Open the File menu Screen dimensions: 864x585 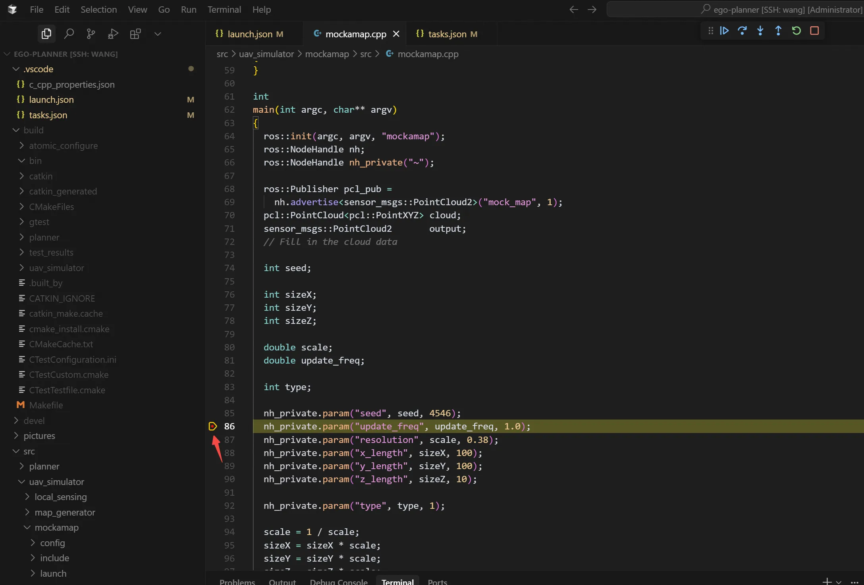[x=37, y=10]
